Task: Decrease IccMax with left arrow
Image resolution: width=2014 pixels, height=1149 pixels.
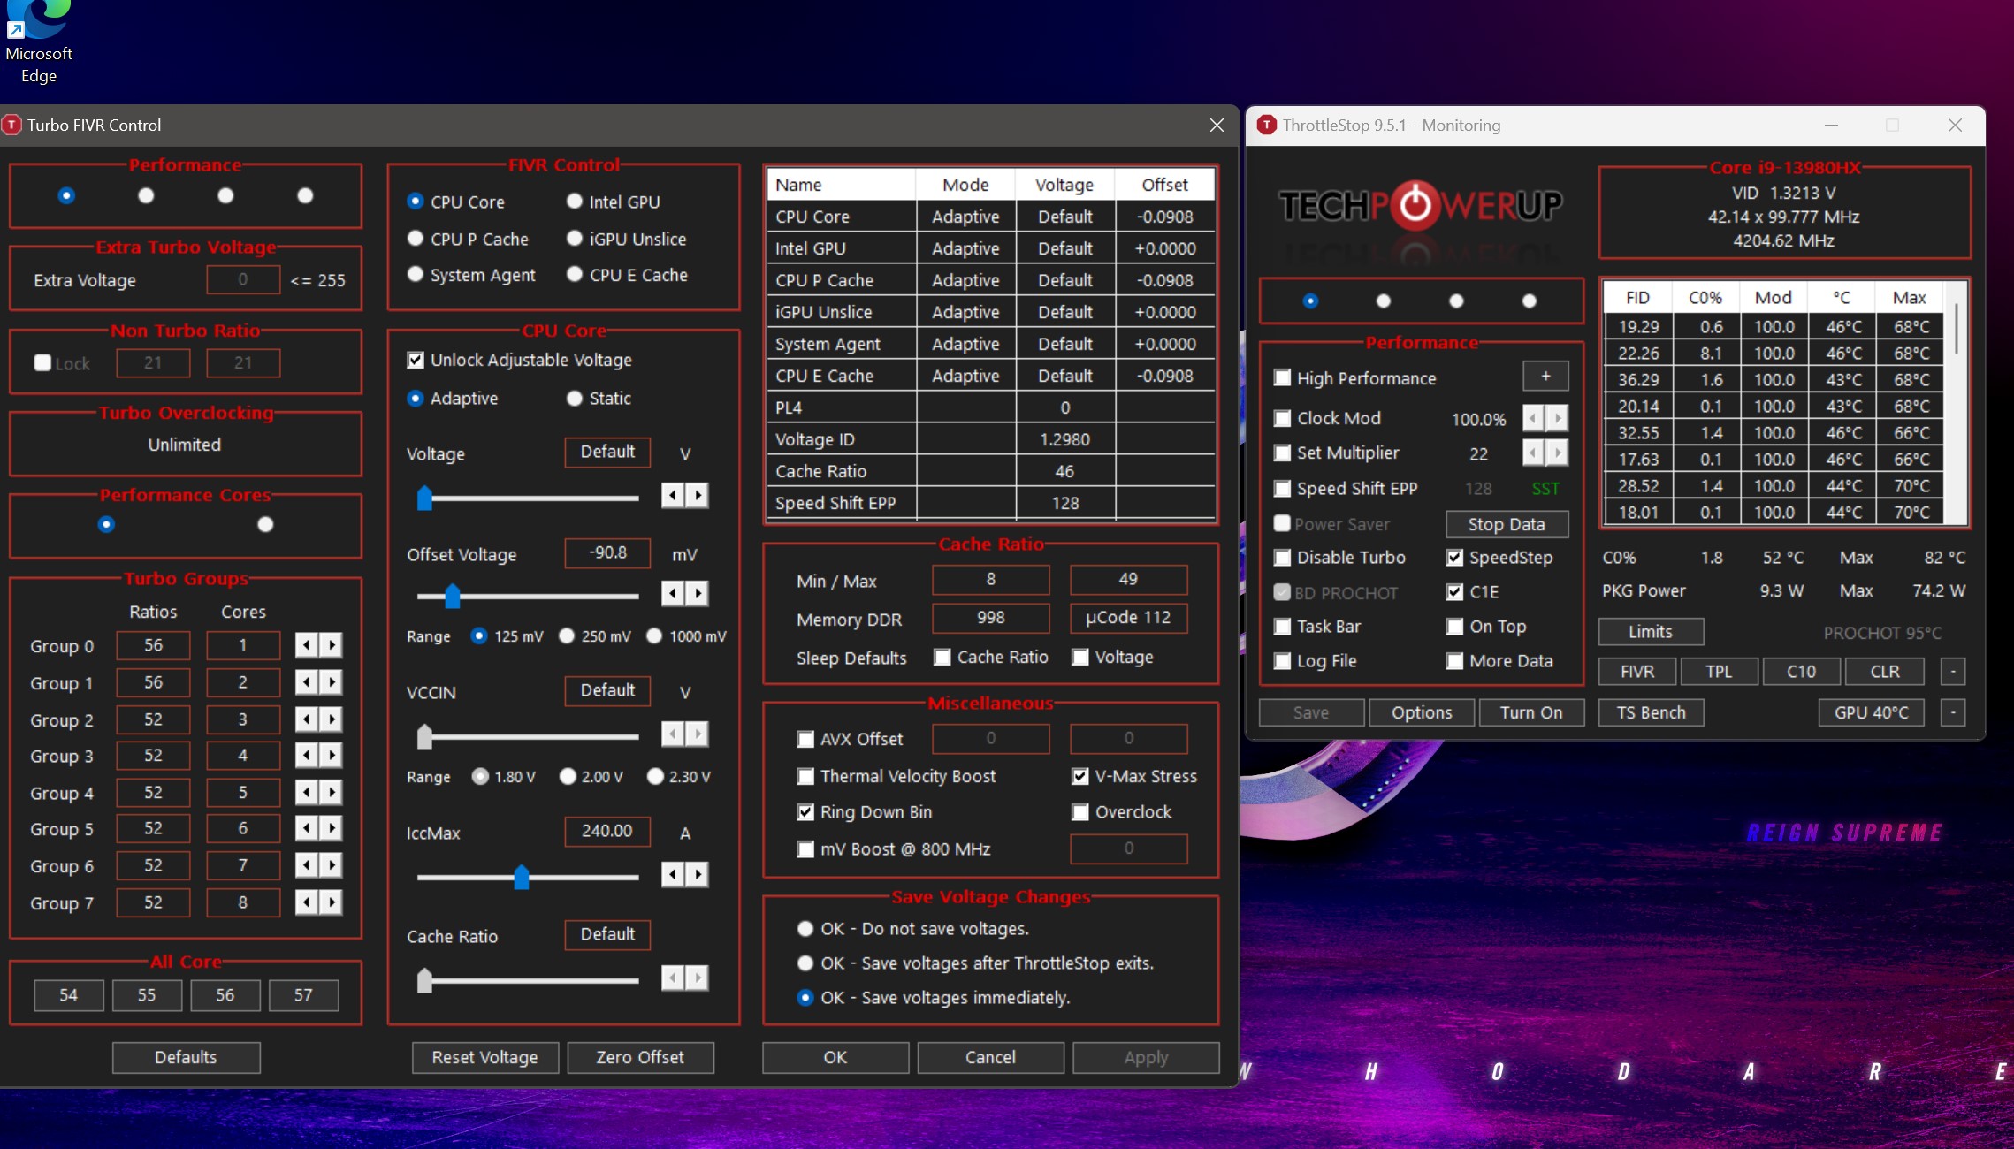Action: coord(673,875)
